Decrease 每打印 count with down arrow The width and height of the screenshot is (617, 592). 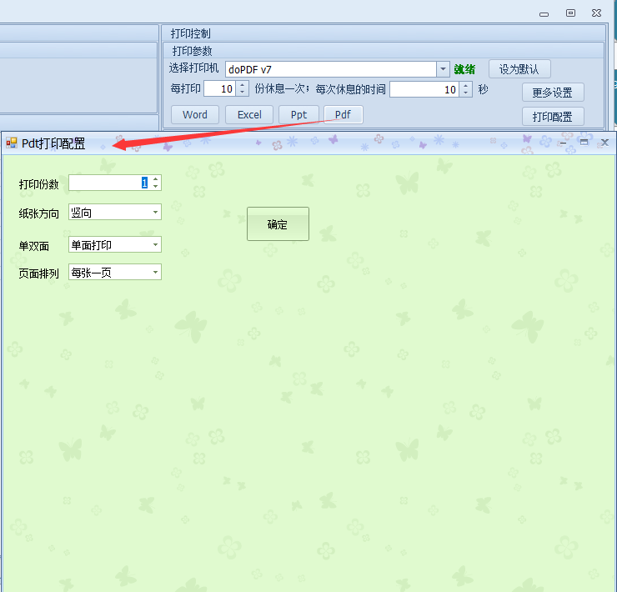(x=243, y=93)
